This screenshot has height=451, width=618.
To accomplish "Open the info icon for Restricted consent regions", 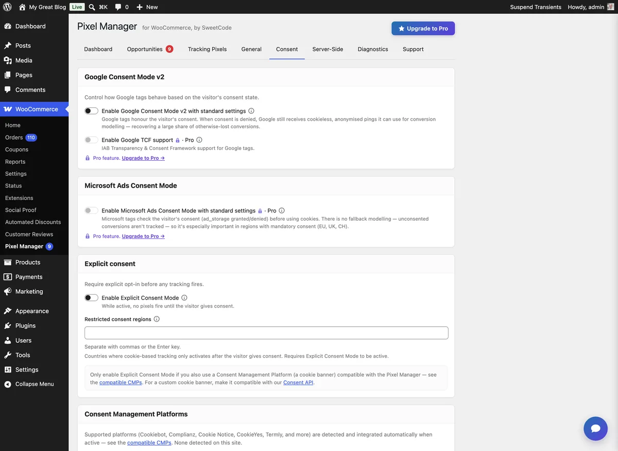I will point(157,319).
